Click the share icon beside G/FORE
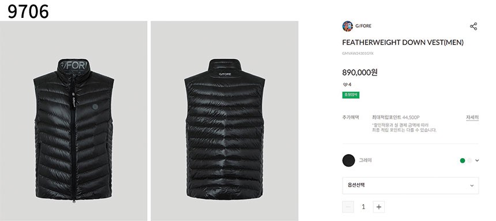Viewport: 496px width, 221px height. tap(474, 27)
